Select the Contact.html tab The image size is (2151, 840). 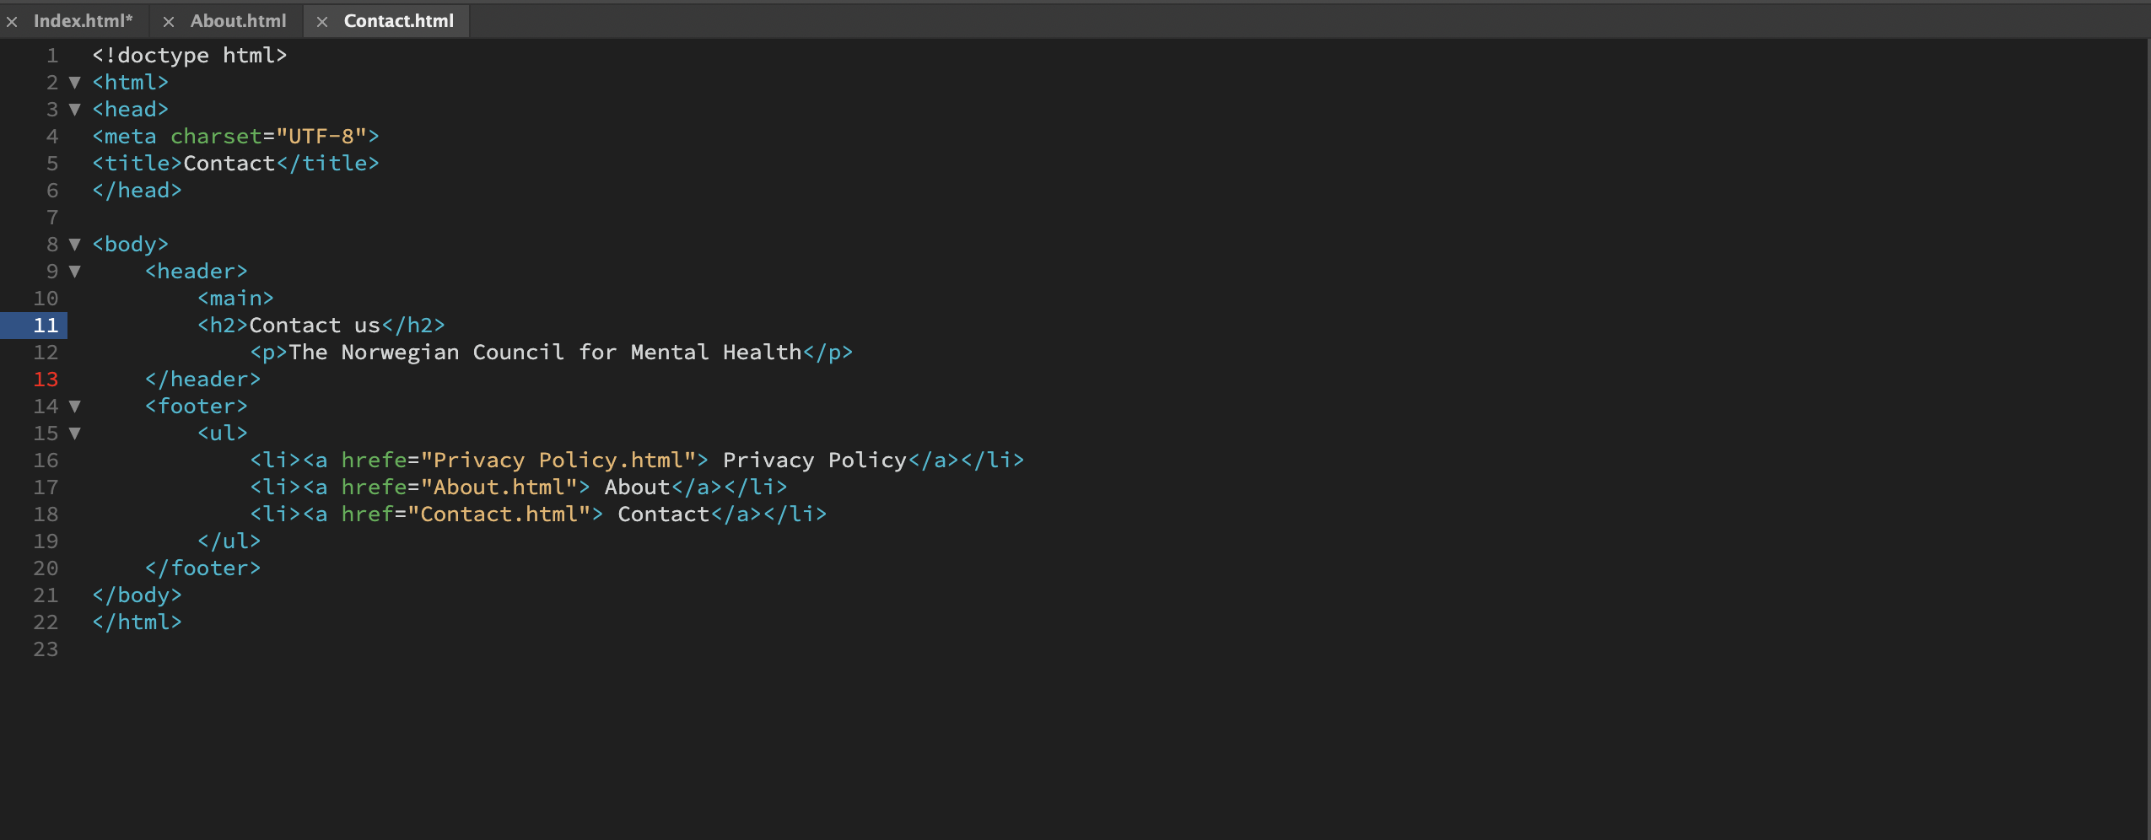tap(398, 21)
